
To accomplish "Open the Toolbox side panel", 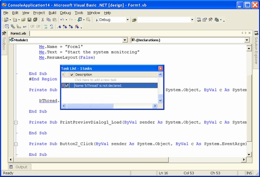I will coord(4,41).
